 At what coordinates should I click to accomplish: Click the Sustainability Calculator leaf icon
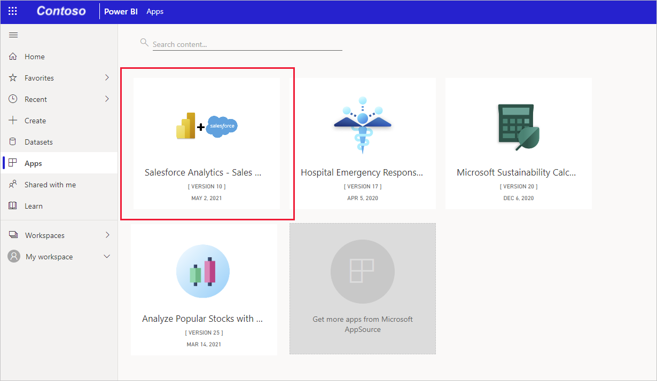point(519,127)
